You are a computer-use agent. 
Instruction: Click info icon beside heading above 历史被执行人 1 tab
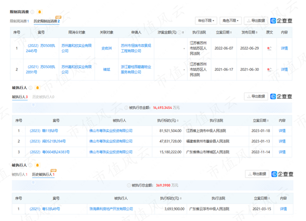[x=31, y=165]
